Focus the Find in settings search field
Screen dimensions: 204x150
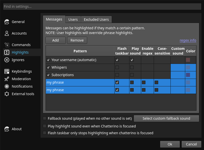click(x=102, y=7)
